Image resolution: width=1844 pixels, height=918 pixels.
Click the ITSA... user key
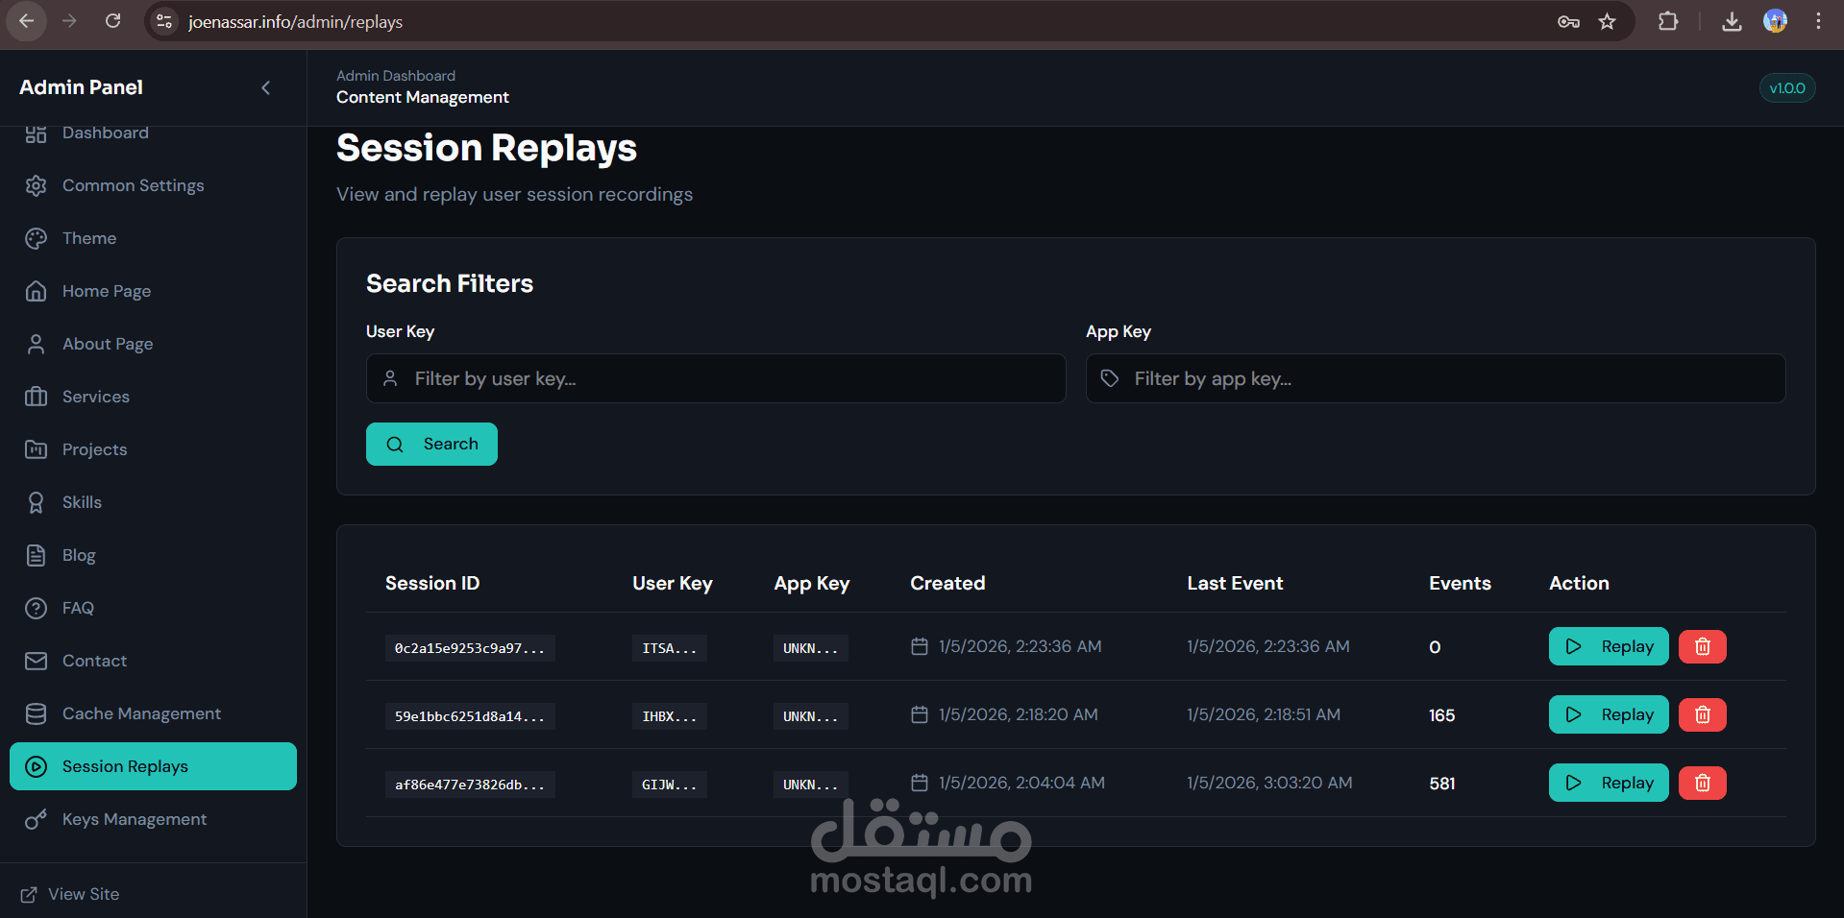point(670,648)
